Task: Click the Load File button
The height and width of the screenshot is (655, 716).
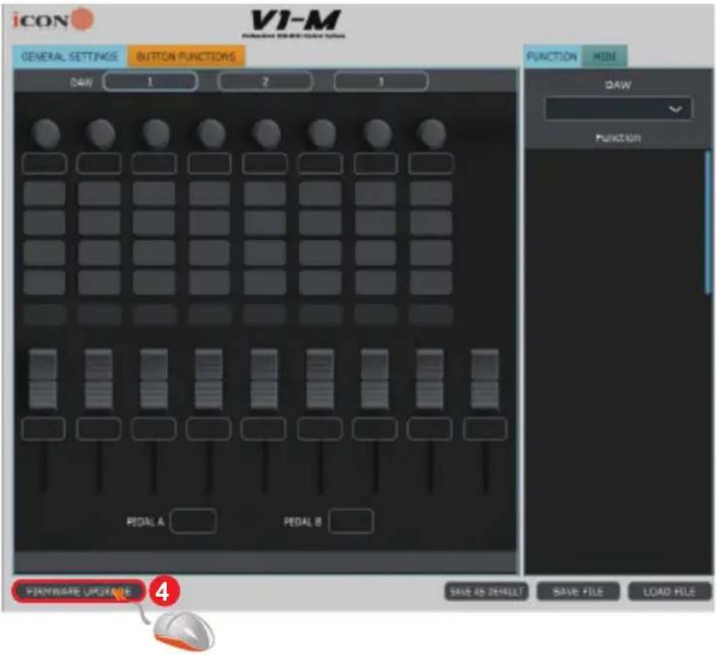Action: click(x=670, y=592)
